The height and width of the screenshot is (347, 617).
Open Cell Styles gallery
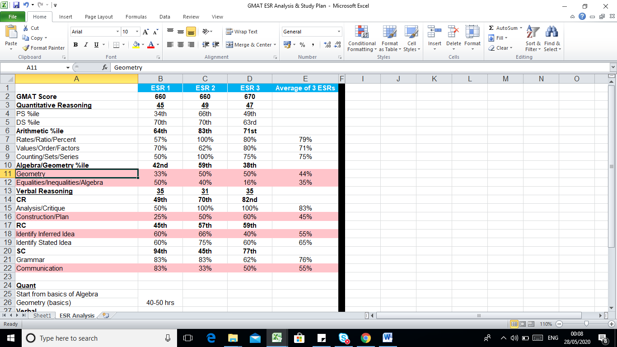click(411, 38)
